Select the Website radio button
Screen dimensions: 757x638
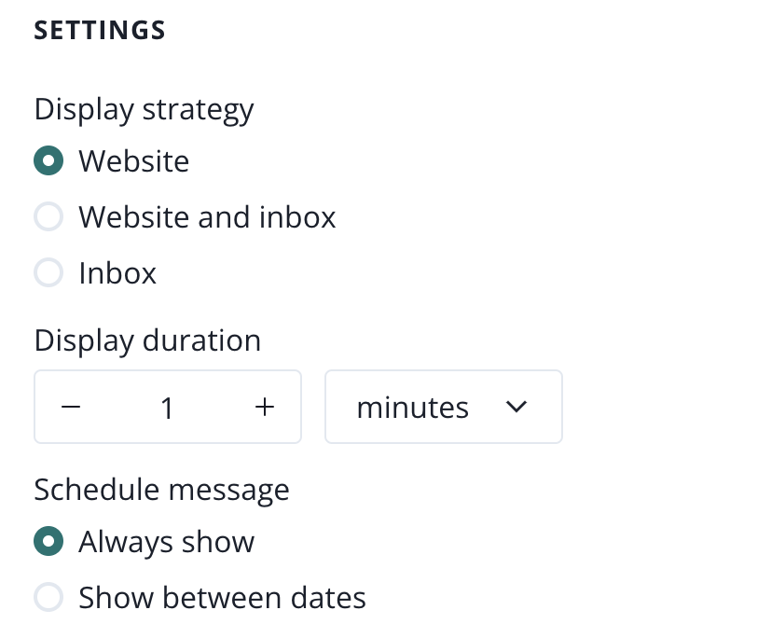48,161
